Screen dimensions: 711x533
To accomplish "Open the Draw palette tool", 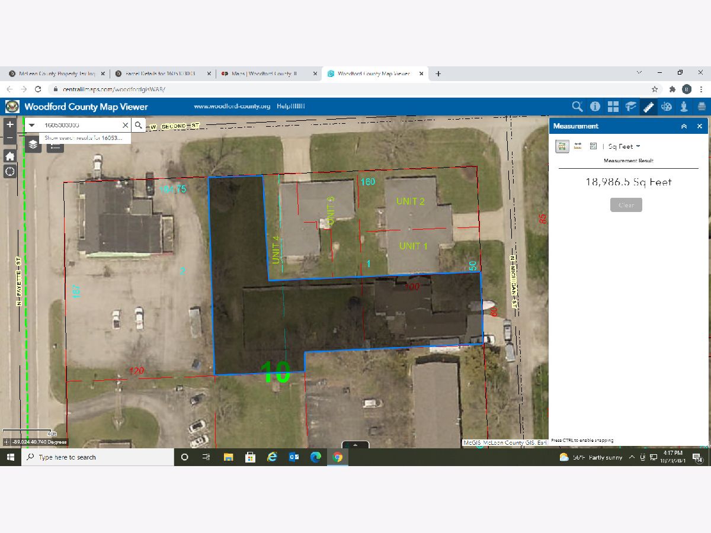I will click(x=666, y=107).
